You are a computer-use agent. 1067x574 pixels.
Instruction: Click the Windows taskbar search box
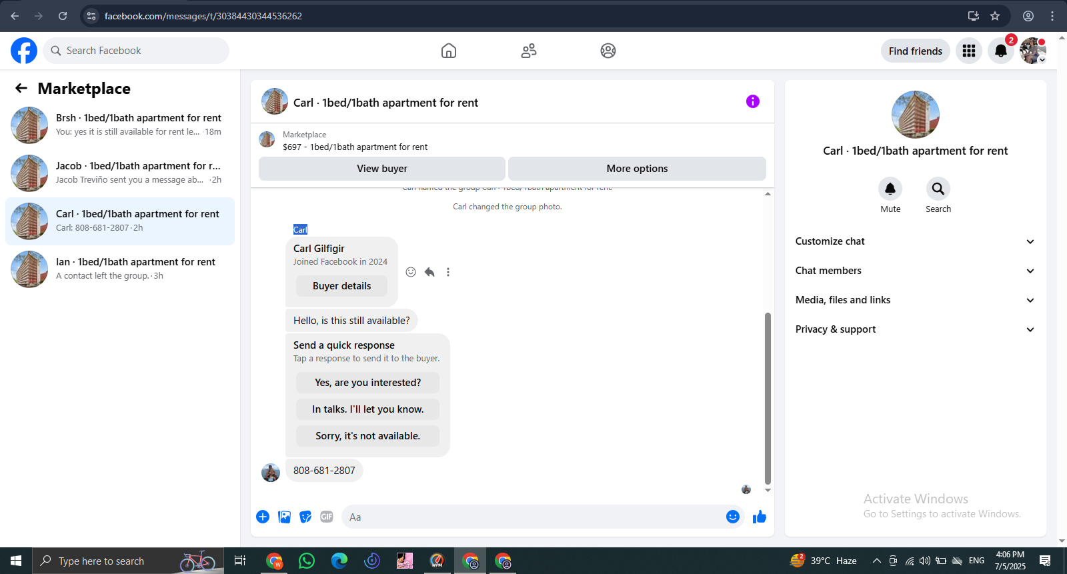(x=128, y=561)
